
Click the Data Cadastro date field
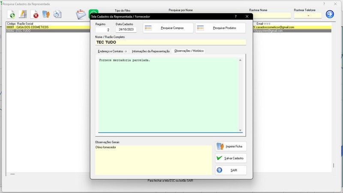click(126, 30)
